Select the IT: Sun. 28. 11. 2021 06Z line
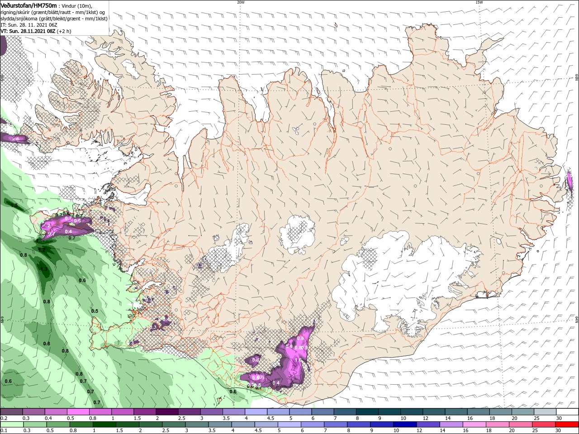579x434 pixels. coord(28,25)
